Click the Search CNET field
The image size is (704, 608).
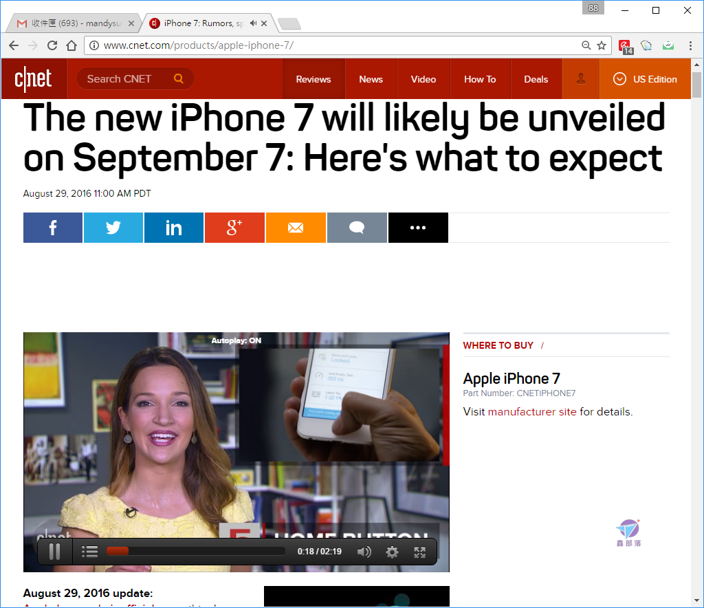pos(135,79)
